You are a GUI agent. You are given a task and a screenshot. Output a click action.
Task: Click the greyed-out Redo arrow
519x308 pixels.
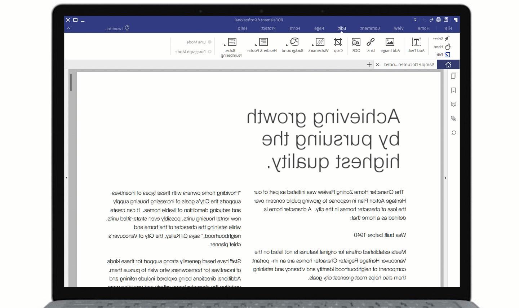coord(424,20)
